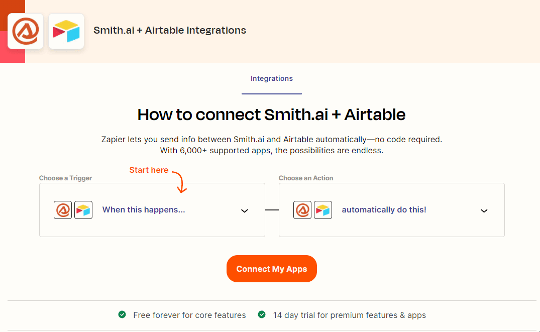Click the green checkmark beside Free forever

[122, 315]
